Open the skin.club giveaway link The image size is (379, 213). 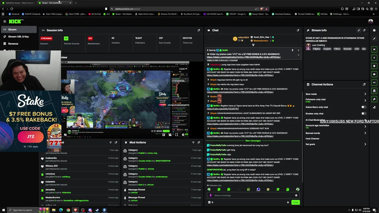223,109
